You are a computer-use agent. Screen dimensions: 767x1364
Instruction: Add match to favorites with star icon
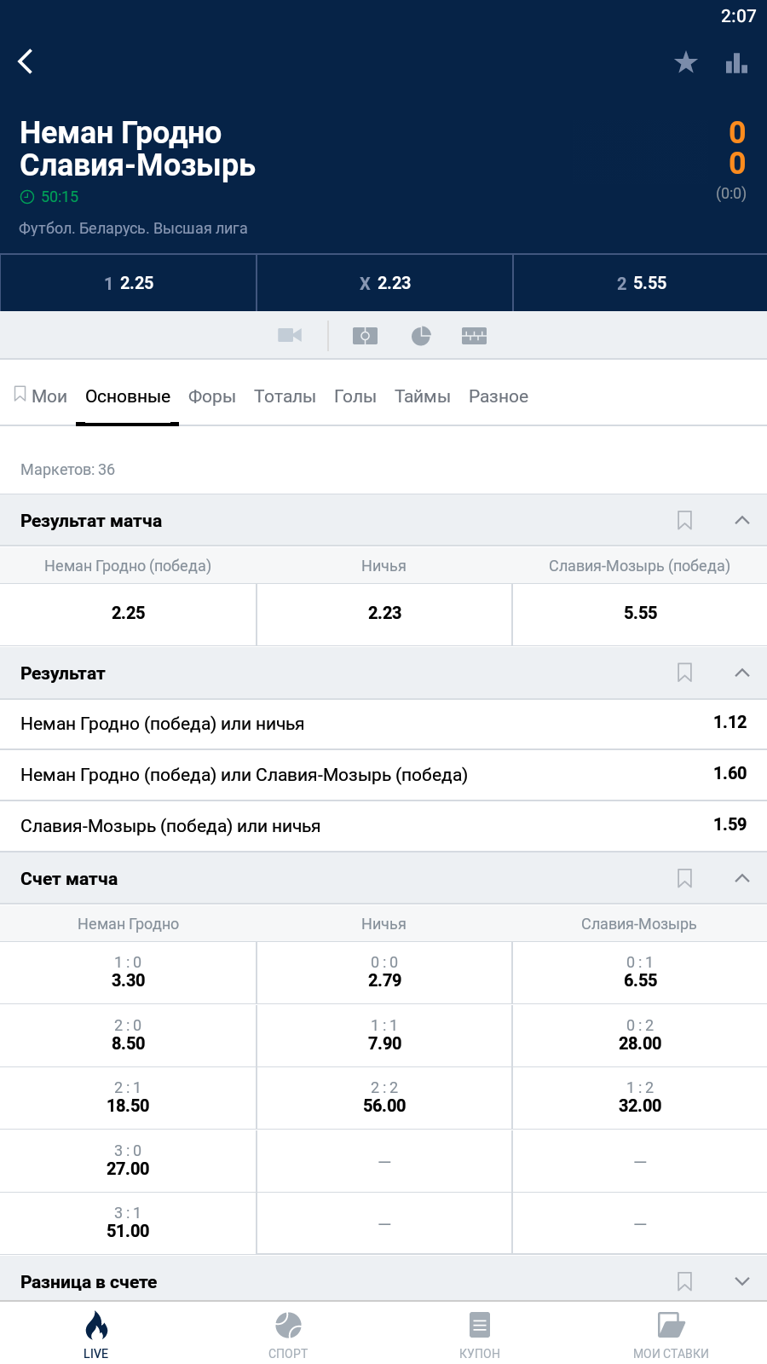pyautogui.click(x=685, y=62)
